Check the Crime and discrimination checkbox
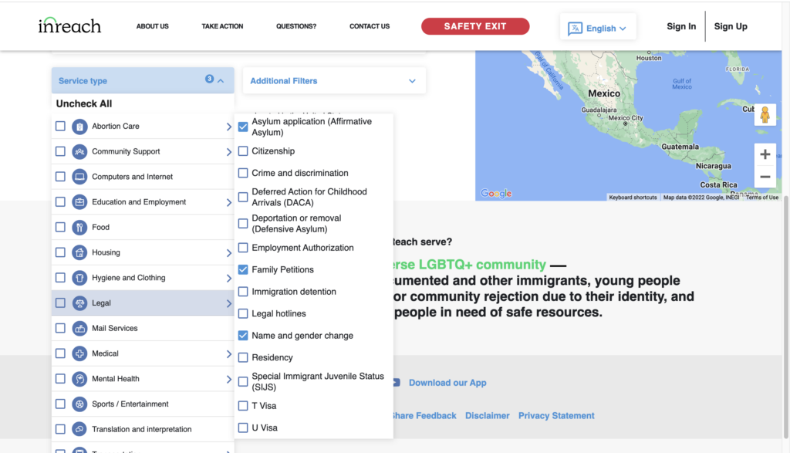This screenshot has height=453, width=790. coord(243,173)
